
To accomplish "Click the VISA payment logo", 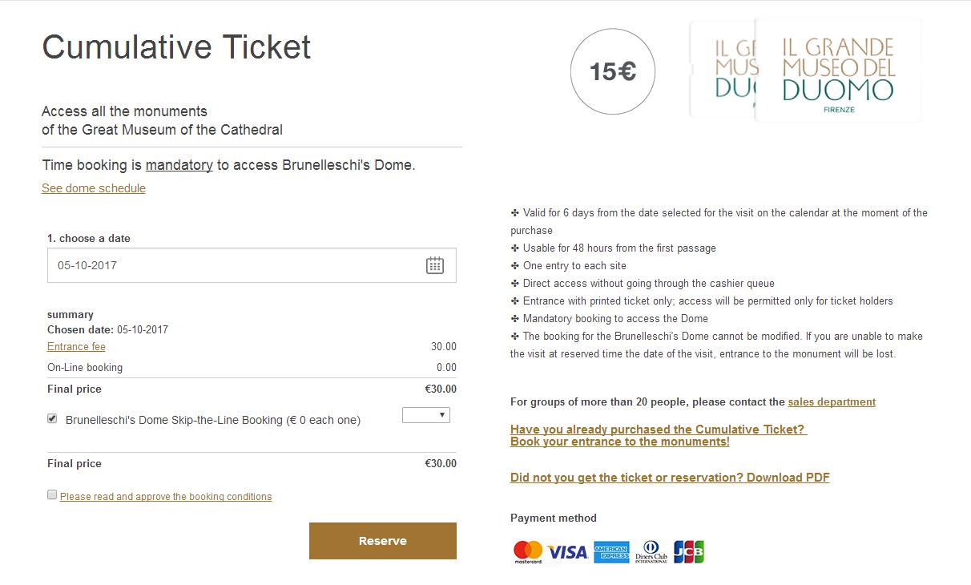I will coord(568,552).
